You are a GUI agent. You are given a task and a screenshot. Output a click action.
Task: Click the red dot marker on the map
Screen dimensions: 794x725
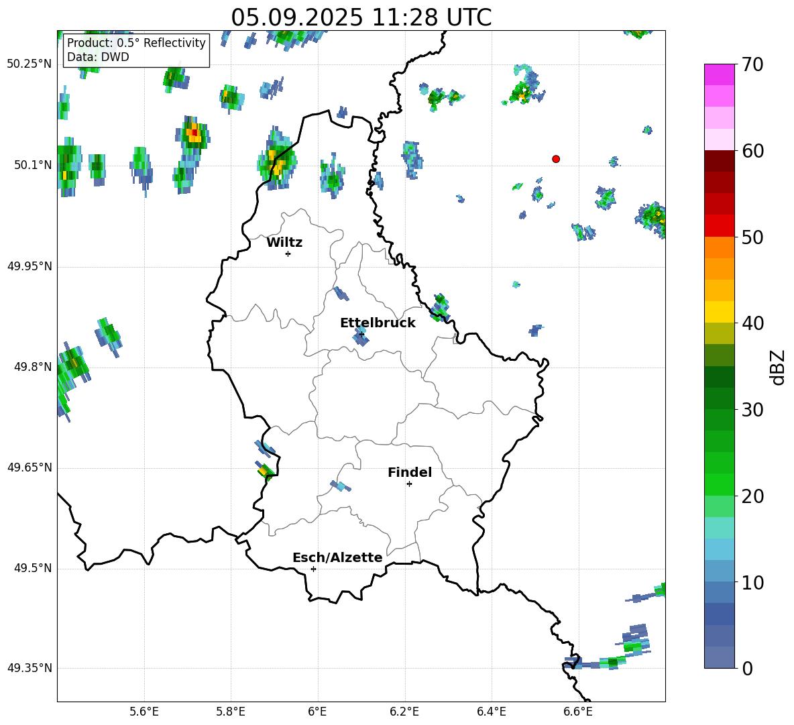pyautogui.click(x=556, y=159)
